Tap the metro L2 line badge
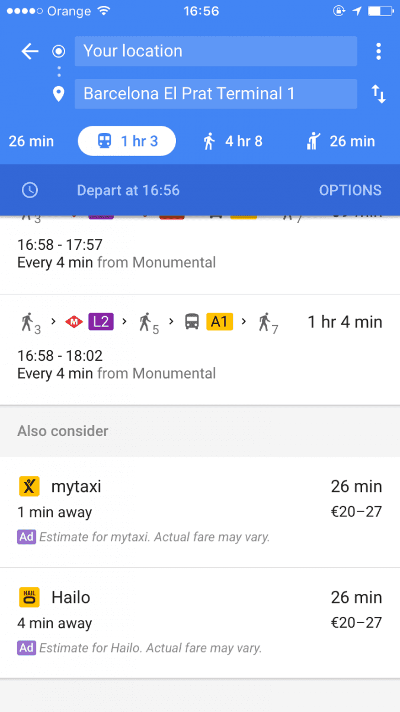The image size is (400, 712). [101, 322]
